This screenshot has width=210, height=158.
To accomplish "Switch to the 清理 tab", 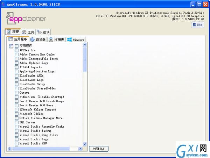I will (x=13, y=32).
